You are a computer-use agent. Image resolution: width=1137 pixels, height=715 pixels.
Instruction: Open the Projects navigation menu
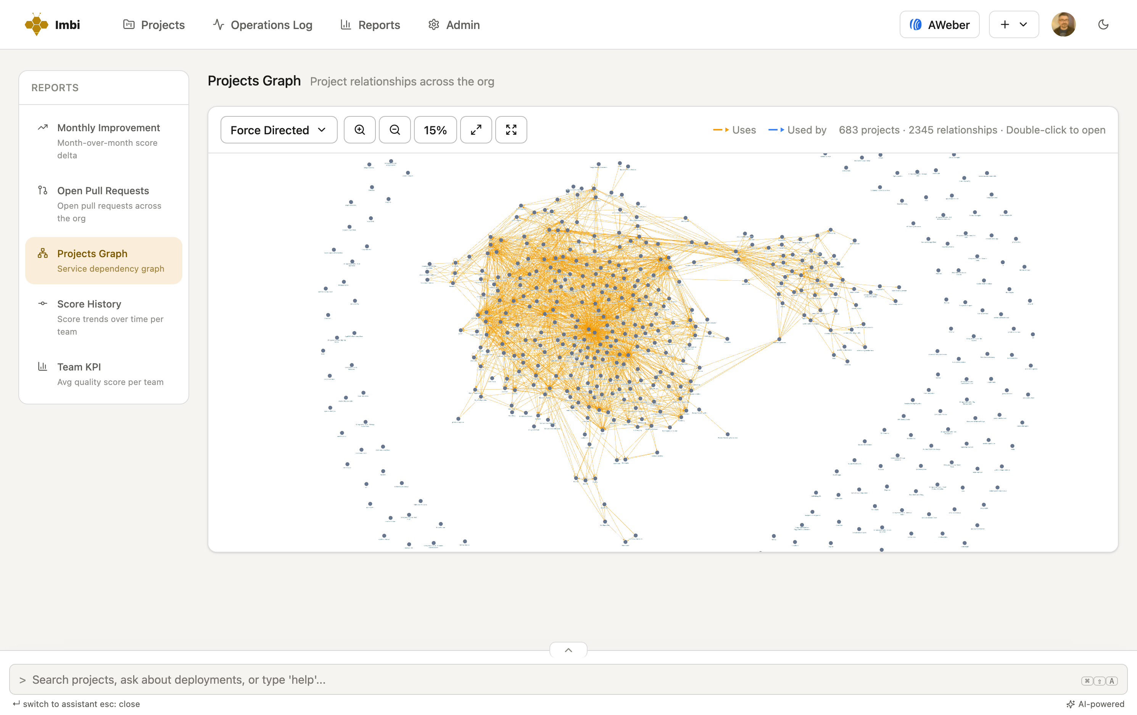click(154, 24)
